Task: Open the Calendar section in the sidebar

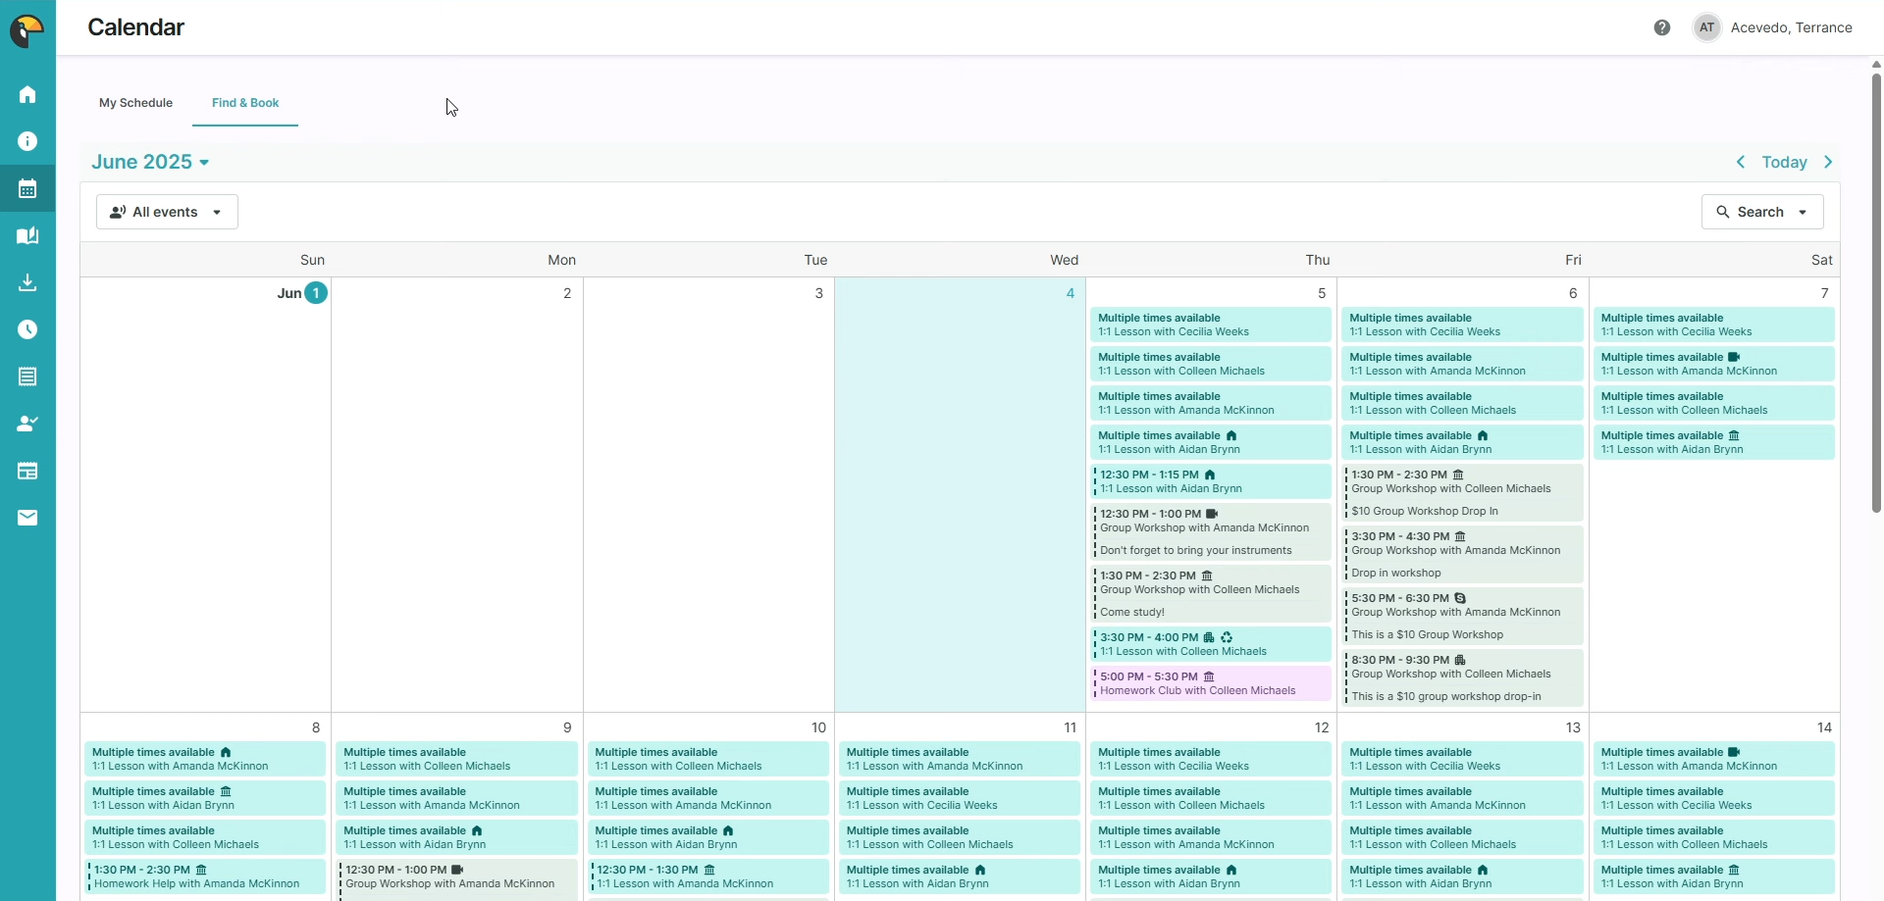Action: [26, 187]
